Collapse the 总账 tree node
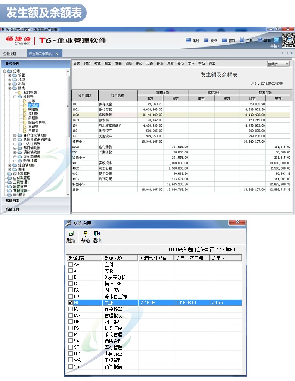Screen dimensions: 295x381 pos(4,71)
